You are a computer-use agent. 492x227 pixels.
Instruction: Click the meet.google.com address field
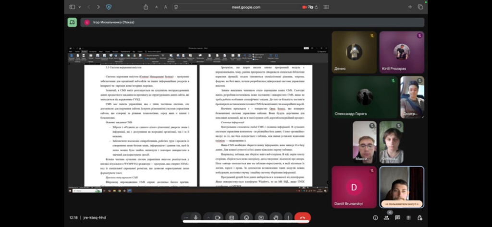coord(246,7)
